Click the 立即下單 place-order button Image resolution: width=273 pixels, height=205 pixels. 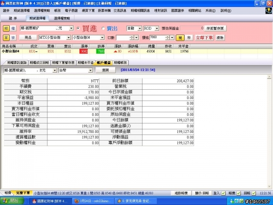point(204,38)
